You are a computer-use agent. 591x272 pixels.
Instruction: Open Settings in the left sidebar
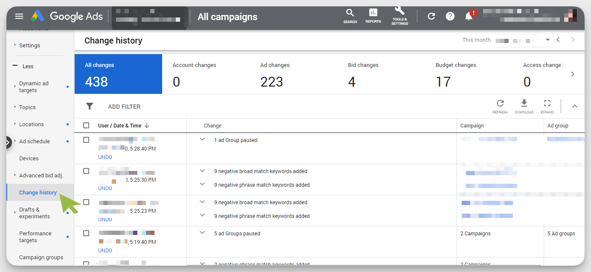point(29,45)
